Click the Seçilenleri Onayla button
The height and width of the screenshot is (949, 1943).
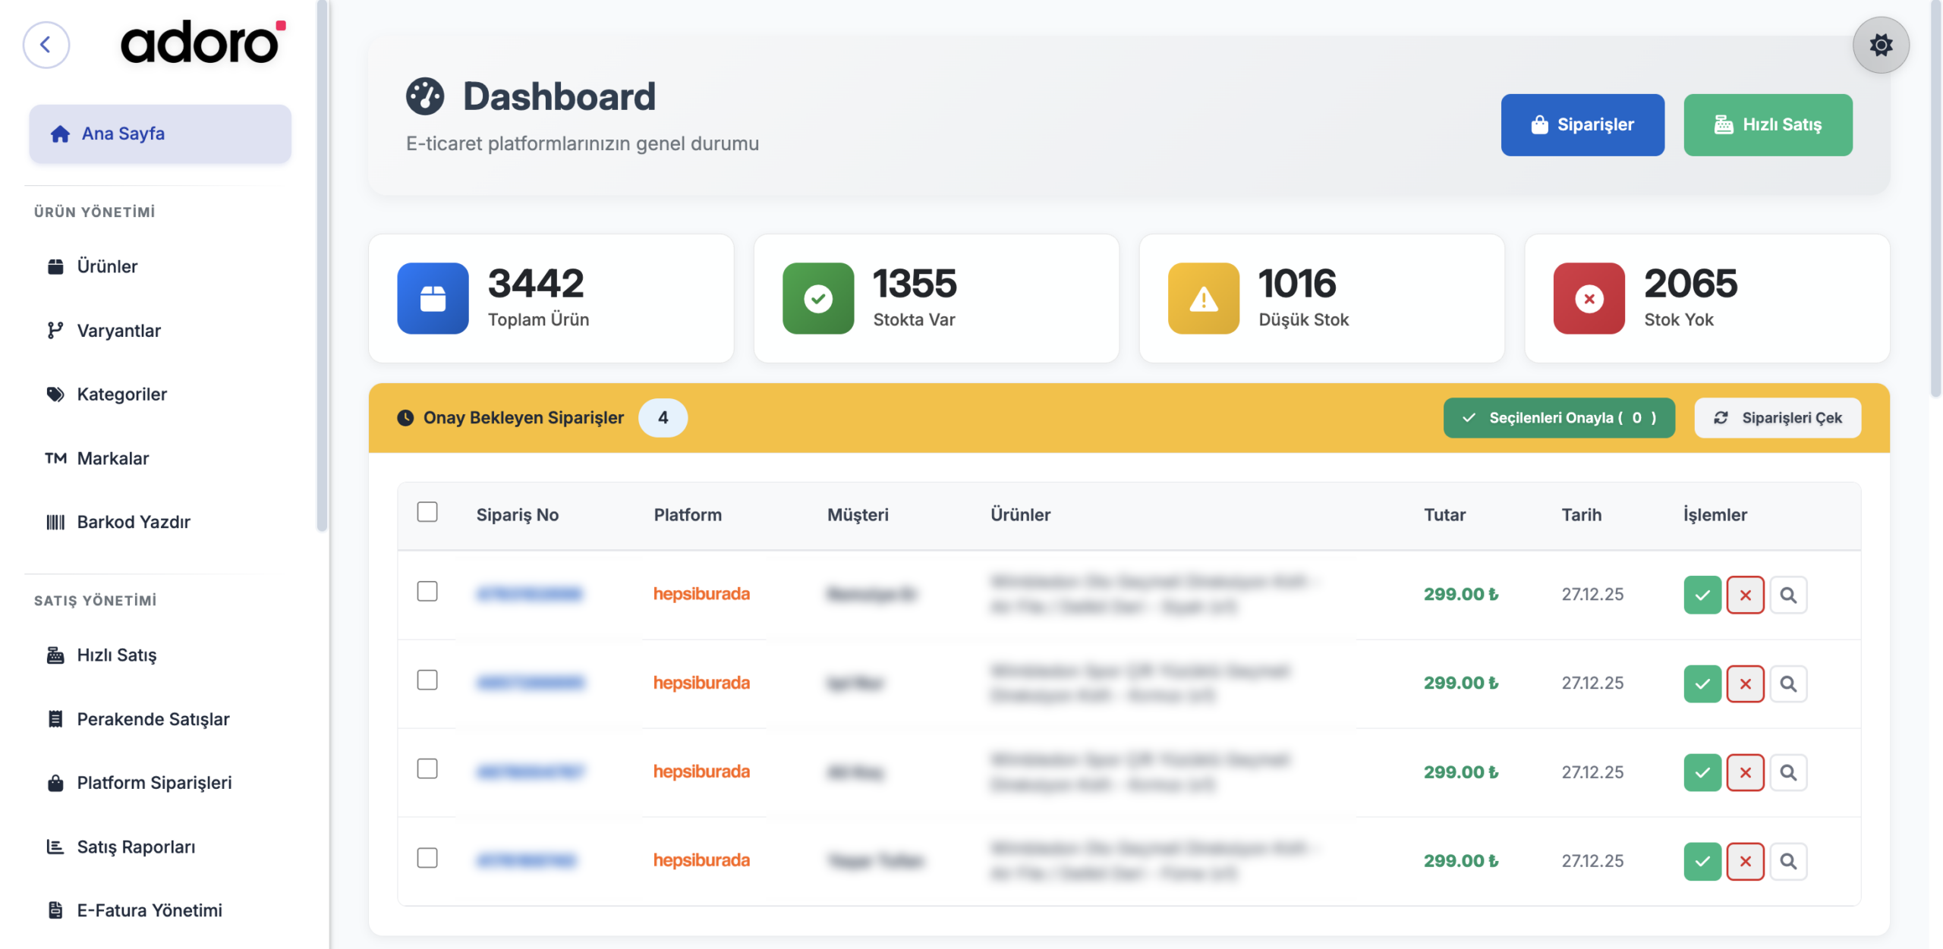tap(1558, 417)
